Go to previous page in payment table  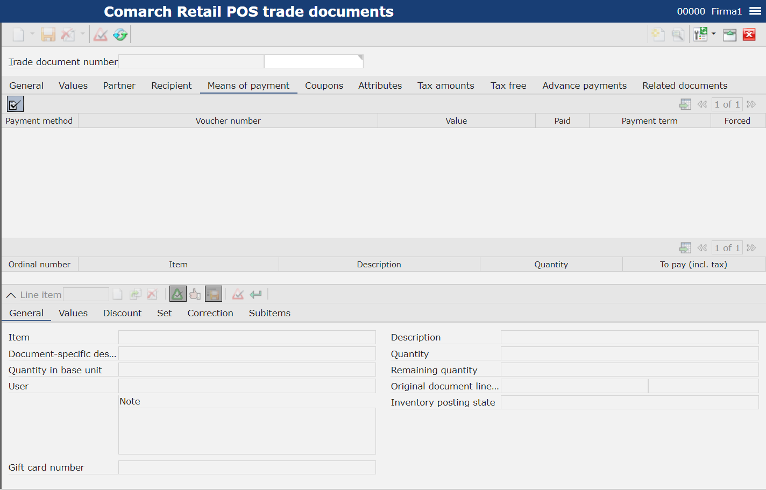[x=702, y=104]
